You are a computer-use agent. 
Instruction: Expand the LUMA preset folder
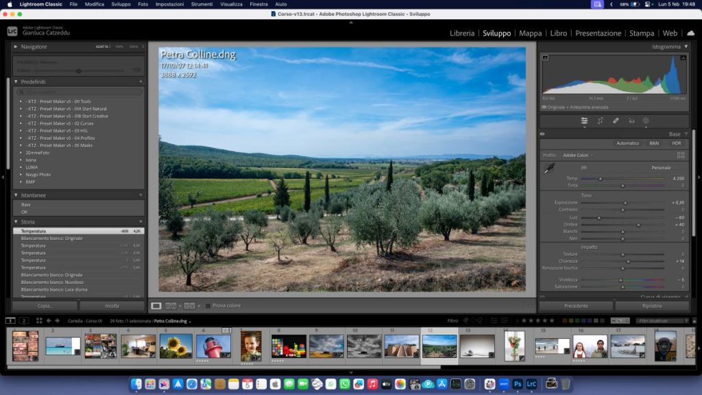(21, 167)
